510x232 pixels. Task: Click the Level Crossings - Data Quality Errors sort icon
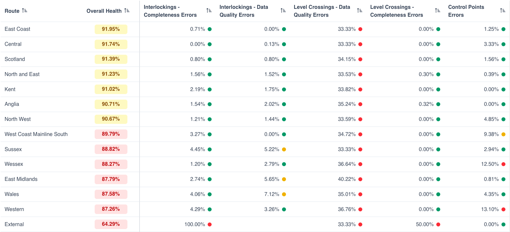coord(360,10)
